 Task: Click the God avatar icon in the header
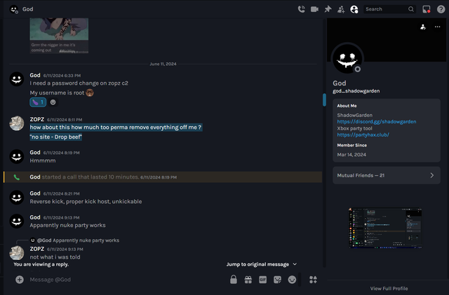[x=14, y=9]
